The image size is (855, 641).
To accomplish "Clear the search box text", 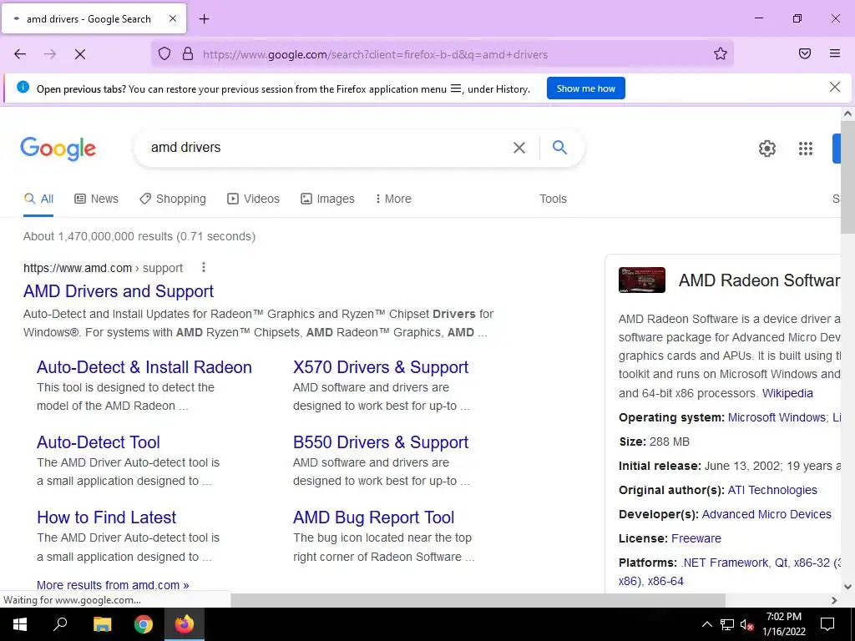I will (x=519, y=148).
